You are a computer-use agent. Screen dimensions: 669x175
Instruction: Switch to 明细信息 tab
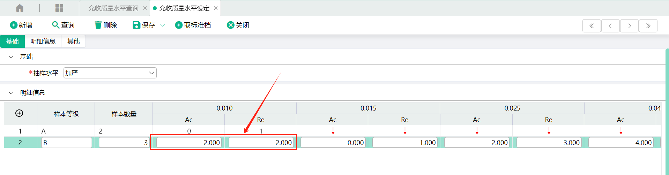coord(43,41)
